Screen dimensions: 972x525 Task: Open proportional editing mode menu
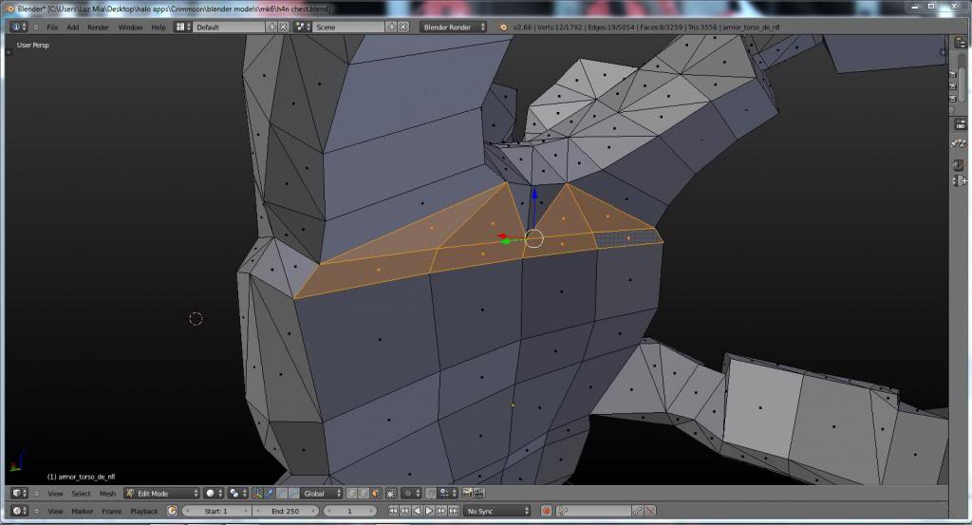pos(410,494)
